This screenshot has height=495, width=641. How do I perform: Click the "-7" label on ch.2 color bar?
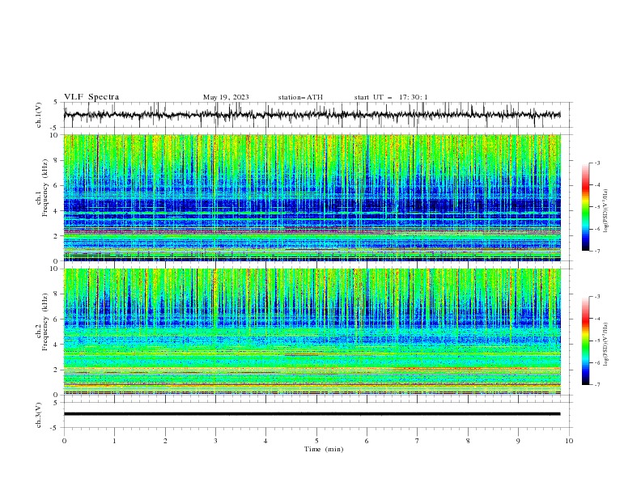596,385
